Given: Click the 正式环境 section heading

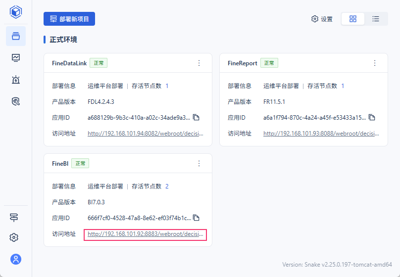Looking at the screenshot, I should coord(63,40).
